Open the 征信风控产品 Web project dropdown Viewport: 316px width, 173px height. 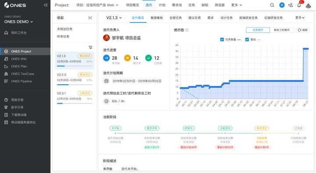(x=97, y=5)
